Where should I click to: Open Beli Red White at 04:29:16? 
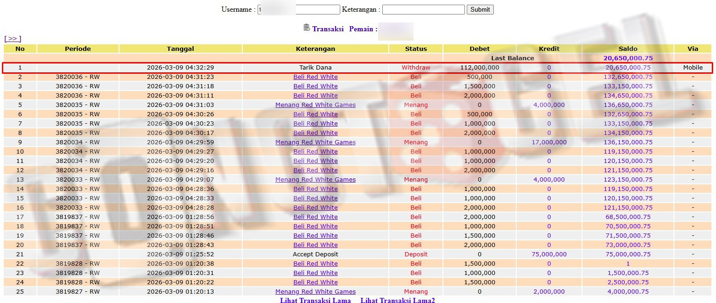315,170
